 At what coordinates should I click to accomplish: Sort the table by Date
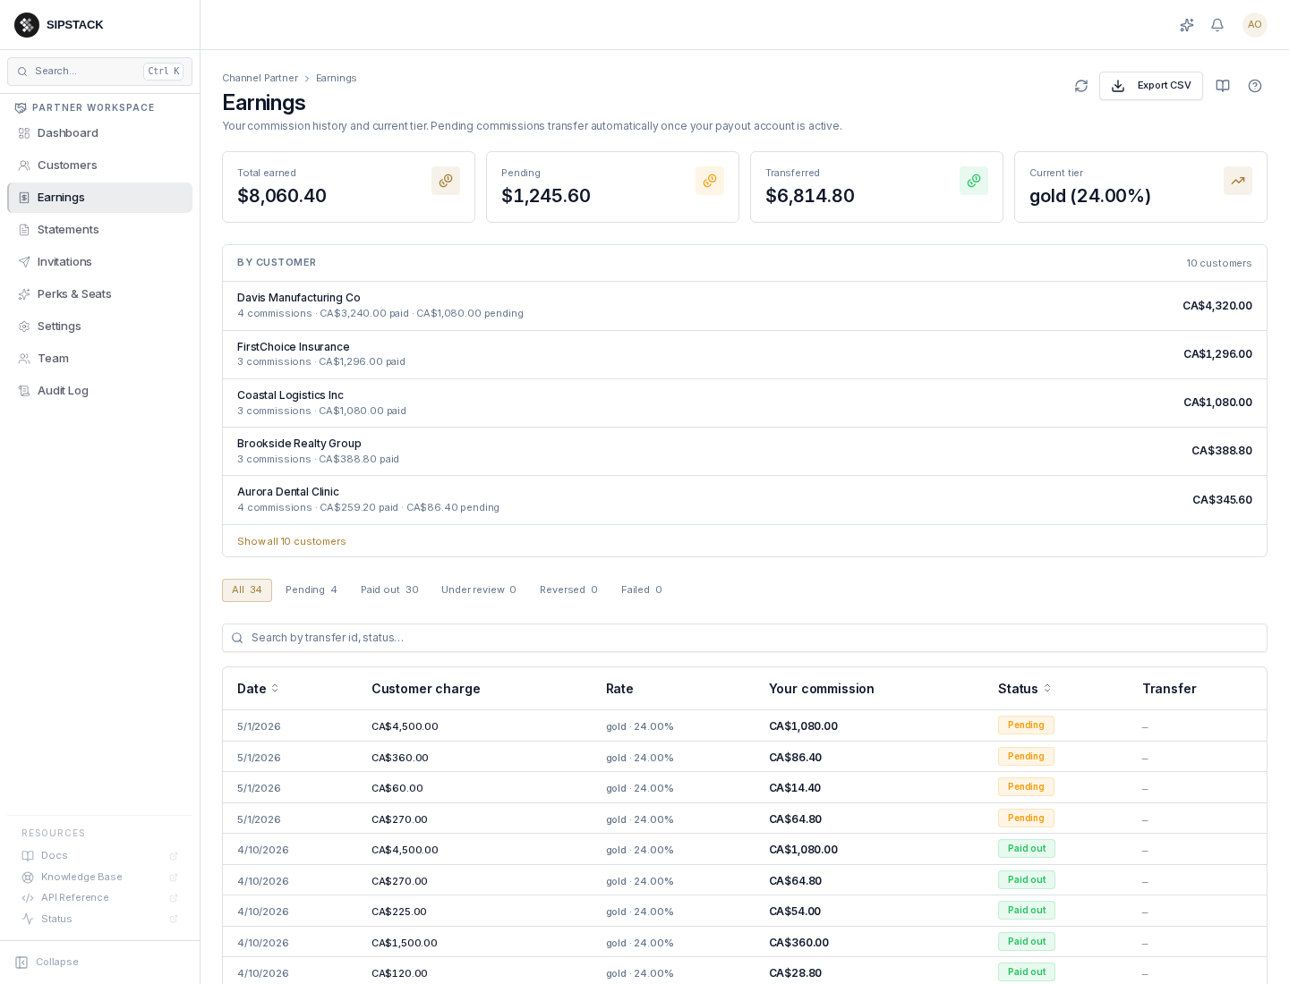point(258,689)
